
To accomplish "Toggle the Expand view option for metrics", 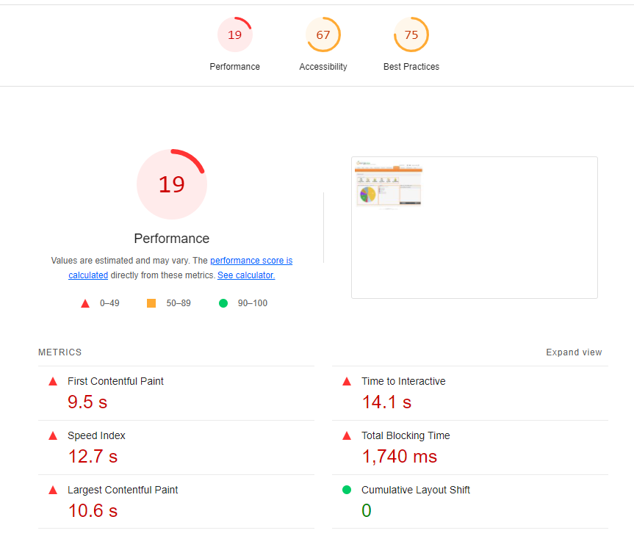I will click(x=574, y=352).
